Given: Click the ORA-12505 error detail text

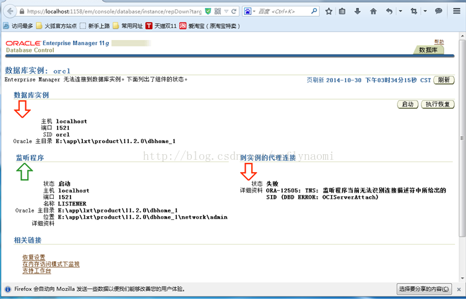Looking at the screenshot, I should (x=356, y=194).
